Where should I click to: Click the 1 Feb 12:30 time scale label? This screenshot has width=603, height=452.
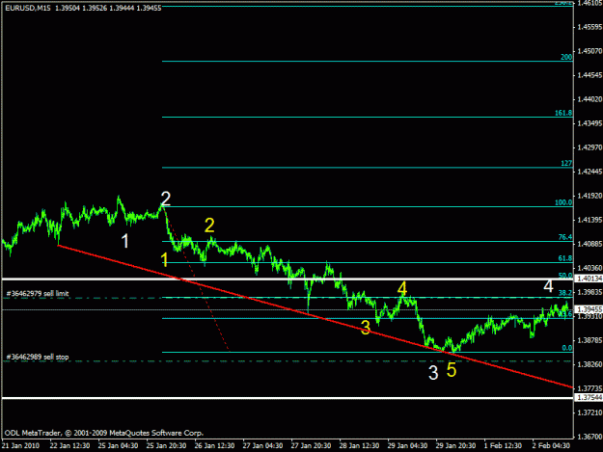pyautogui.click(x=504, y=445)
